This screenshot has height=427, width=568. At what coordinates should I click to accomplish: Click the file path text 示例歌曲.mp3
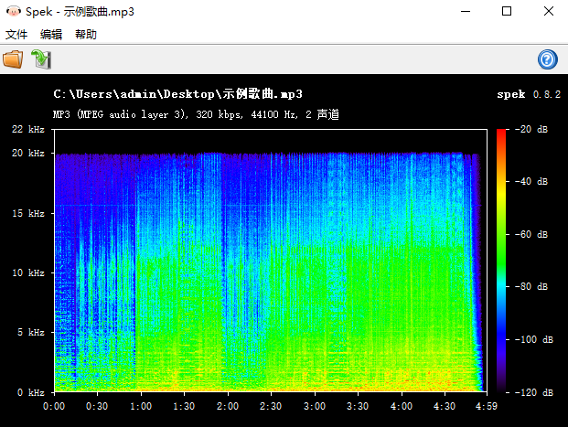(x=177, y=94)
